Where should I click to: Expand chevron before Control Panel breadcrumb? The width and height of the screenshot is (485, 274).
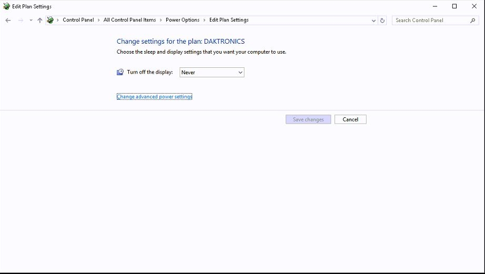pyautogui.click(x=57, y=20)
